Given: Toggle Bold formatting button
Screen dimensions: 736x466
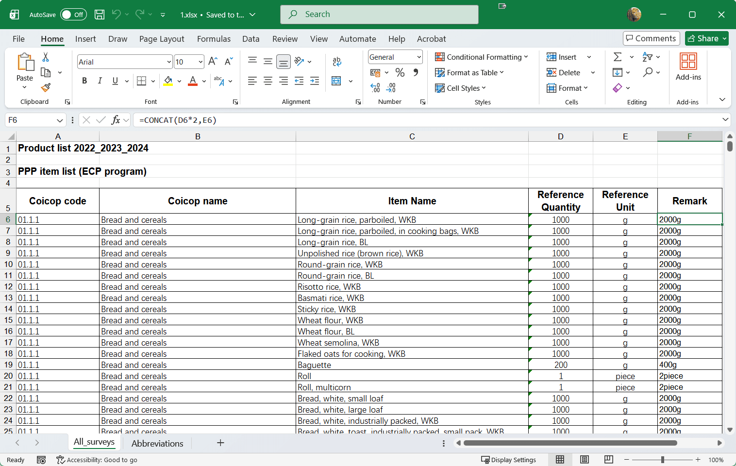Looking at the screenshot, I should point(84,81).
